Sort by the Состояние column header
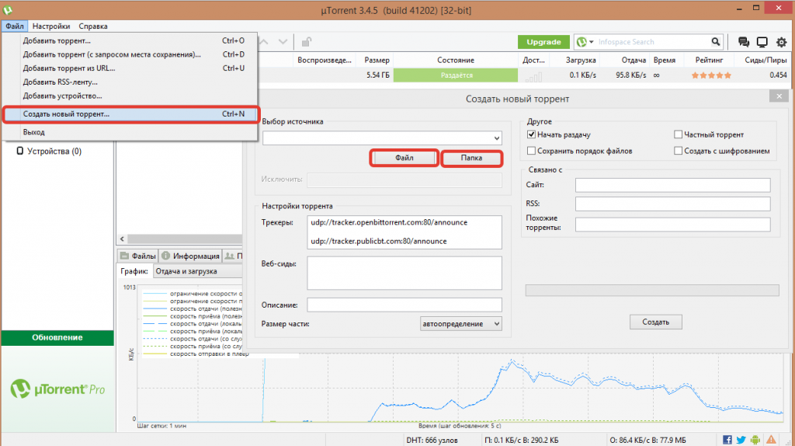 click(456, 60)
